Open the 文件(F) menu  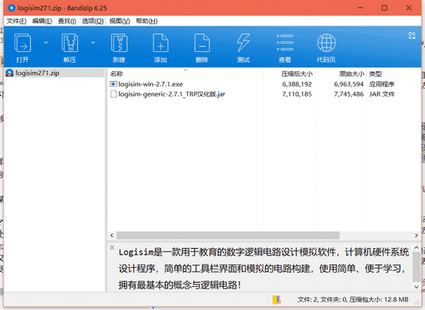(x=17, y=21)
